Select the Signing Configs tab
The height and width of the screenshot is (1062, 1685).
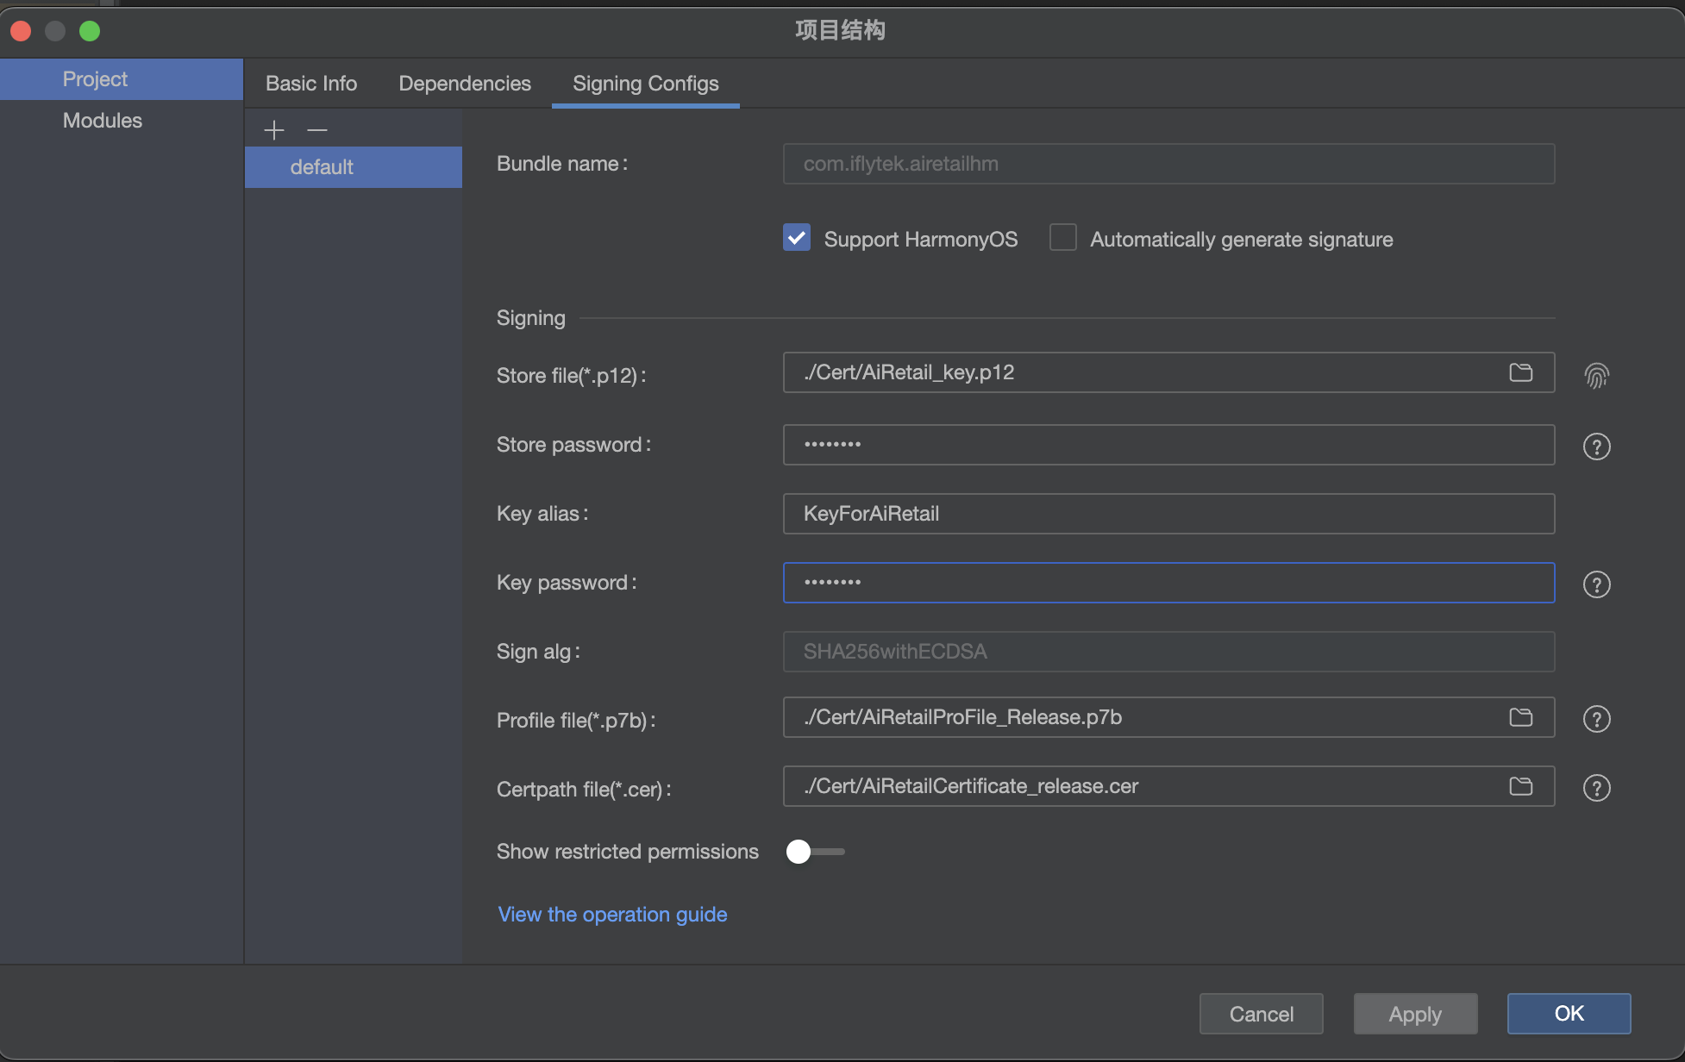pyautogui.click(x=646, y=84)
